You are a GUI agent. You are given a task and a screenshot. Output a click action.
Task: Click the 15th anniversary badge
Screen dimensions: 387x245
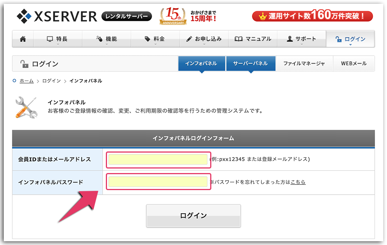(x=173, y=16)
